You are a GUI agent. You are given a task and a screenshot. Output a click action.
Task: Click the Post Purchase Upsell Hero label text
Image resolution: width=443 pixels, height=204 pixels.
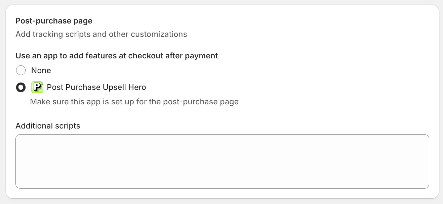pyautogui.click(x=96, y=88)
